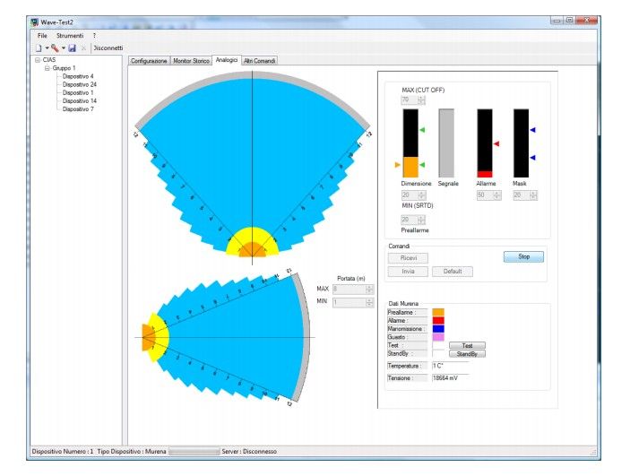Click the Preallarme stepper arrows

(421, 220)
